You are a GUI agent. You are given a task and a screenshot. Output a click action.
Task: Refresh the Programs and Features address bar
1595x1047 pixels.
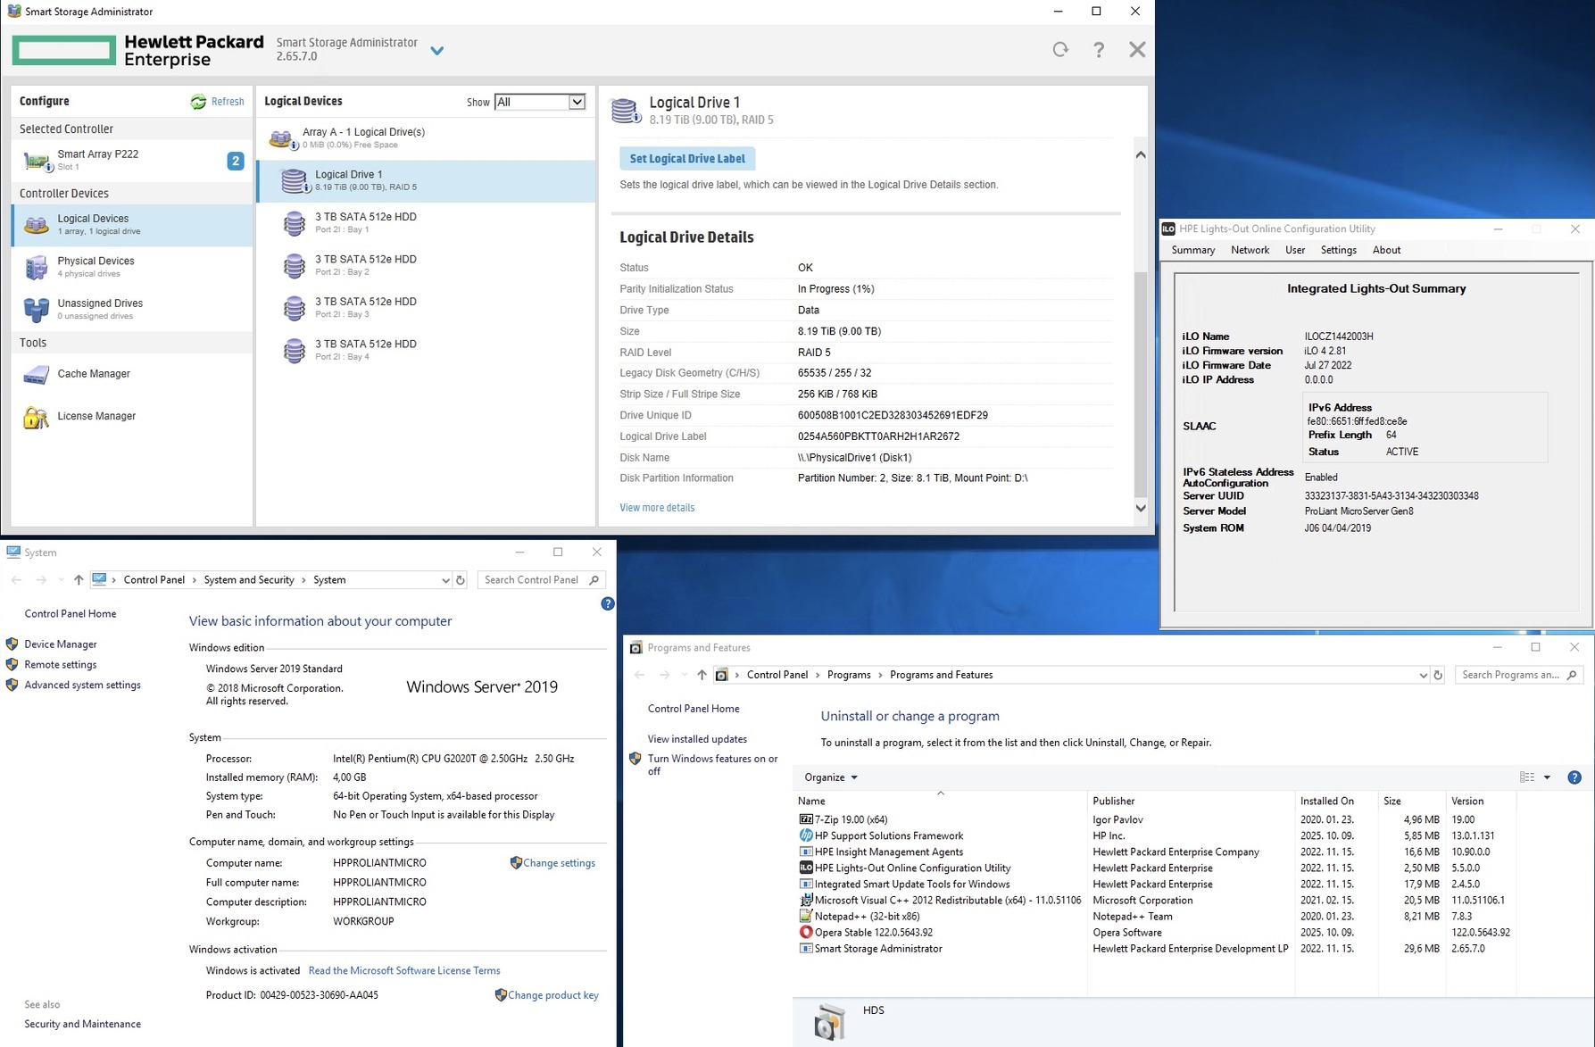pyautogui.click(x=1438, y=675)
